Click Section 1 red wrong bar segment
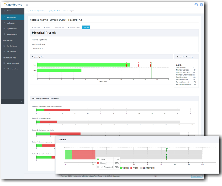222x186 pixels. click(57, 110)
